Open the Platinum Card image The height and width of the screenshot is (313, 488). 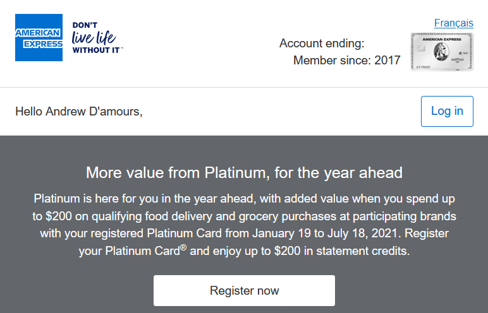[x=442, y=52]
